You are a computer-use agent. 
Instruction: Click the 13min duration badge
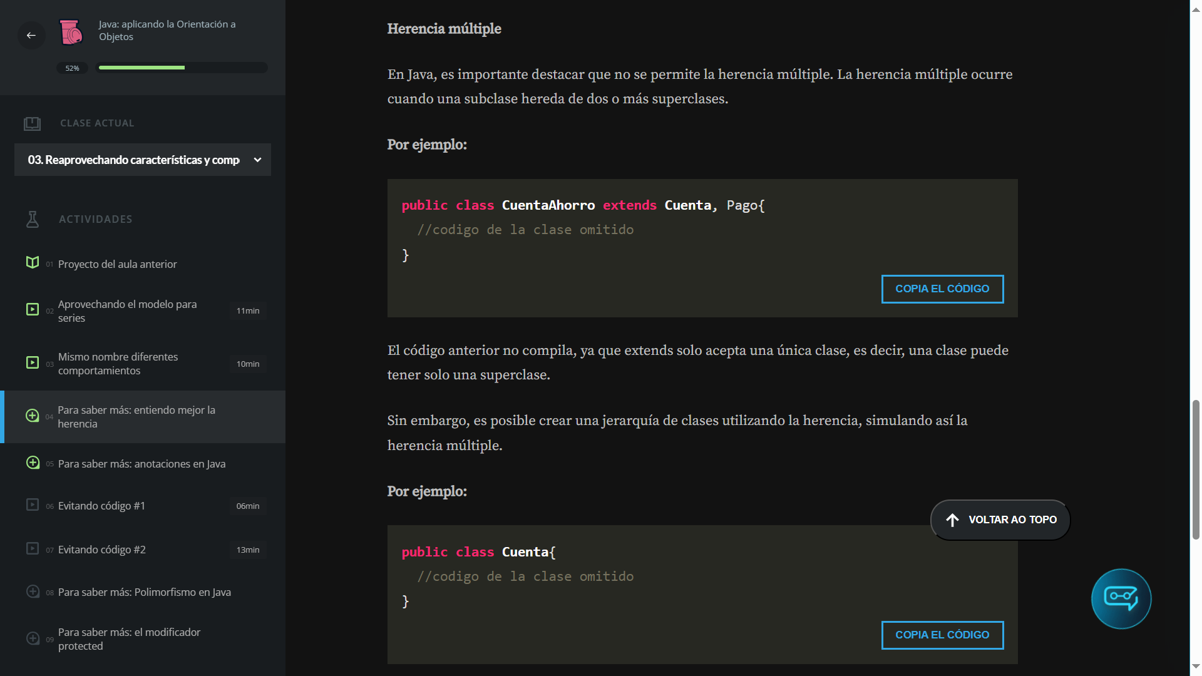(248, 550)
